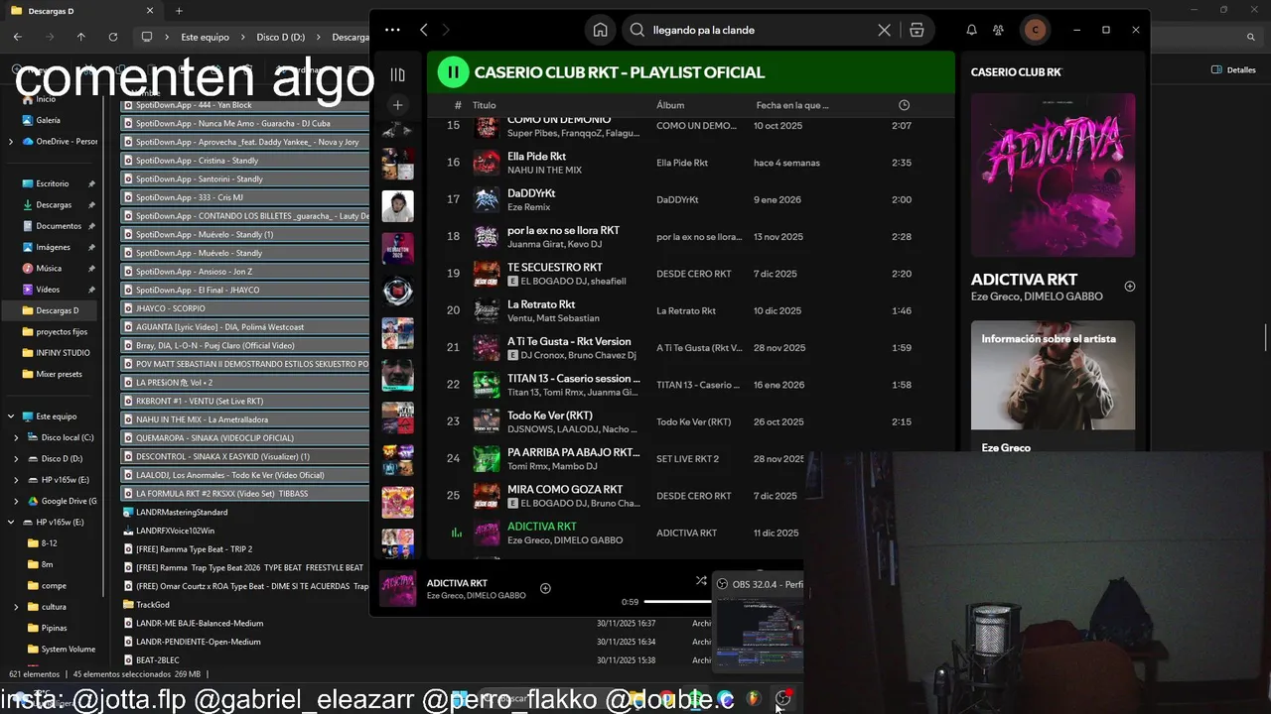Go back in File Explorer
The height and width of the screenshot is (714, 1271).
tap(18, 37)
